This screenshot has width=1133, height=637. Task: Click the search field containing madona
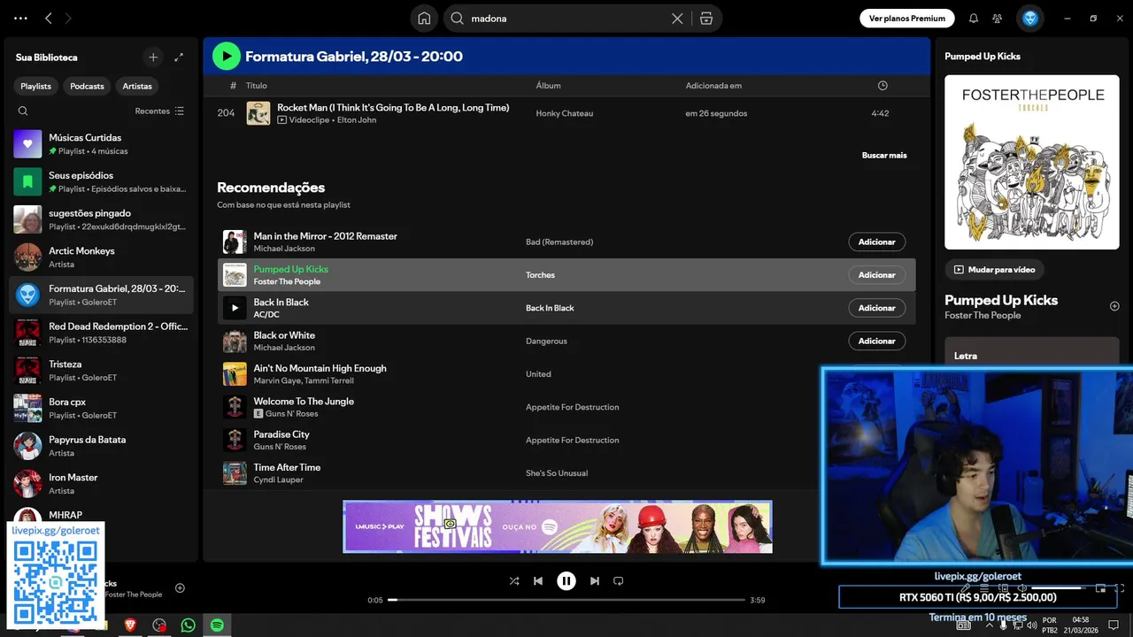click(x=566, y=18)
